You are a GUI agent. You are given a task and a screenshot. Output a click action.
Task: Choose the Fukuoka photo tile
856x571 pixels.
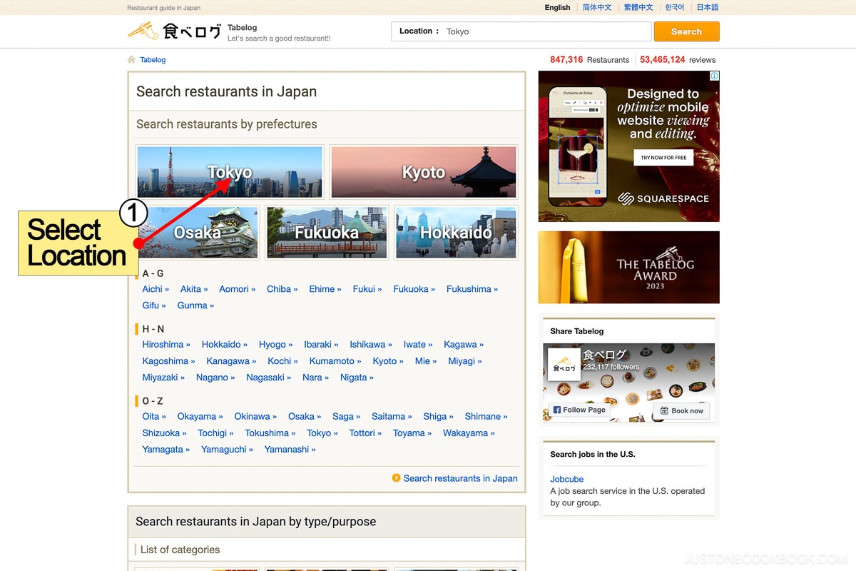pos(327,233)
